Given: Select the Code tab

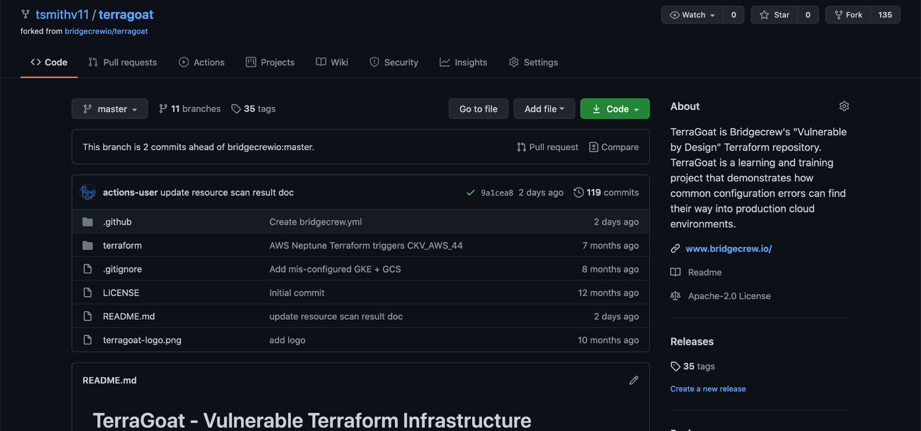Looking at the screenshot, I should [x=49, y=62].
